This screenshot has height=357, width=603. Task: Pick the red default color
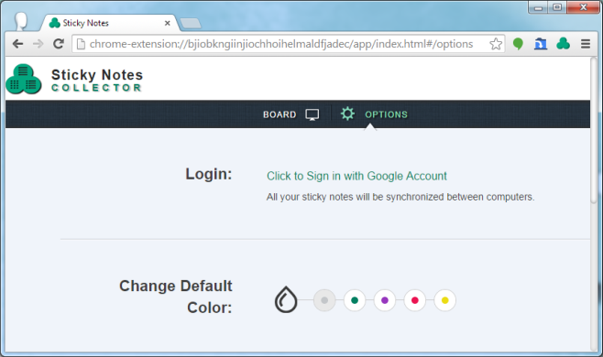point(414,300)
